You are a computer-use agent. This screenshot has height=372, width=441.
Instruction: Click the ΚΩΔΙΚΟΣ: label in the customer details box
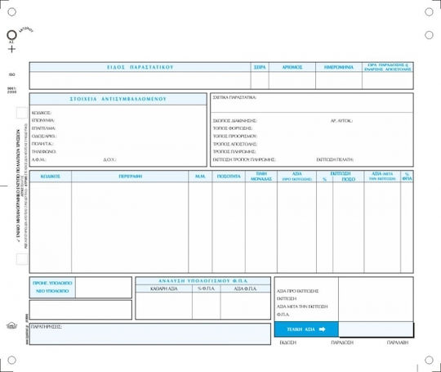tap(42, 113)
